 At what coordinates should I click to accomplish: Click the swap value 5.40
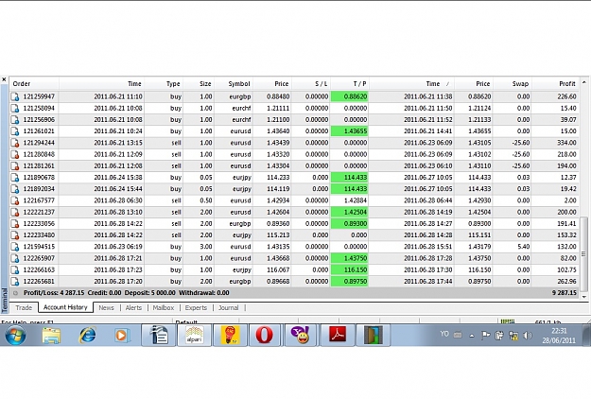(524, 247)
